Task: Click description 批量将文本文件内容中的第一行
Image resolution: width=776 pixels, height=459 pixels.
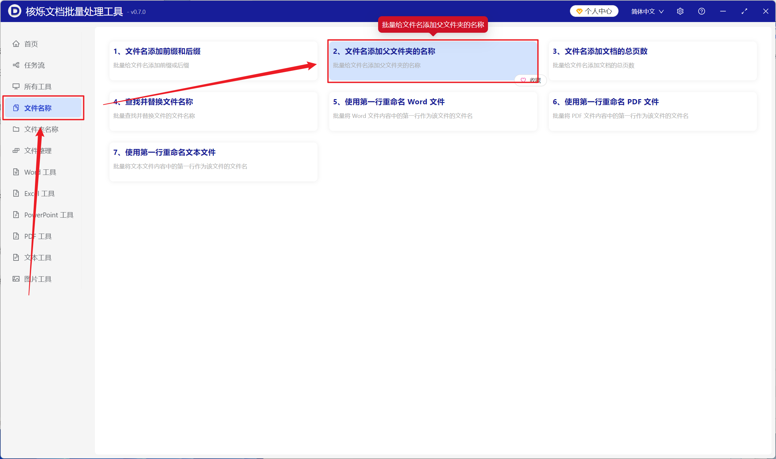Action: pyautogui.click(x=180, y=166)
